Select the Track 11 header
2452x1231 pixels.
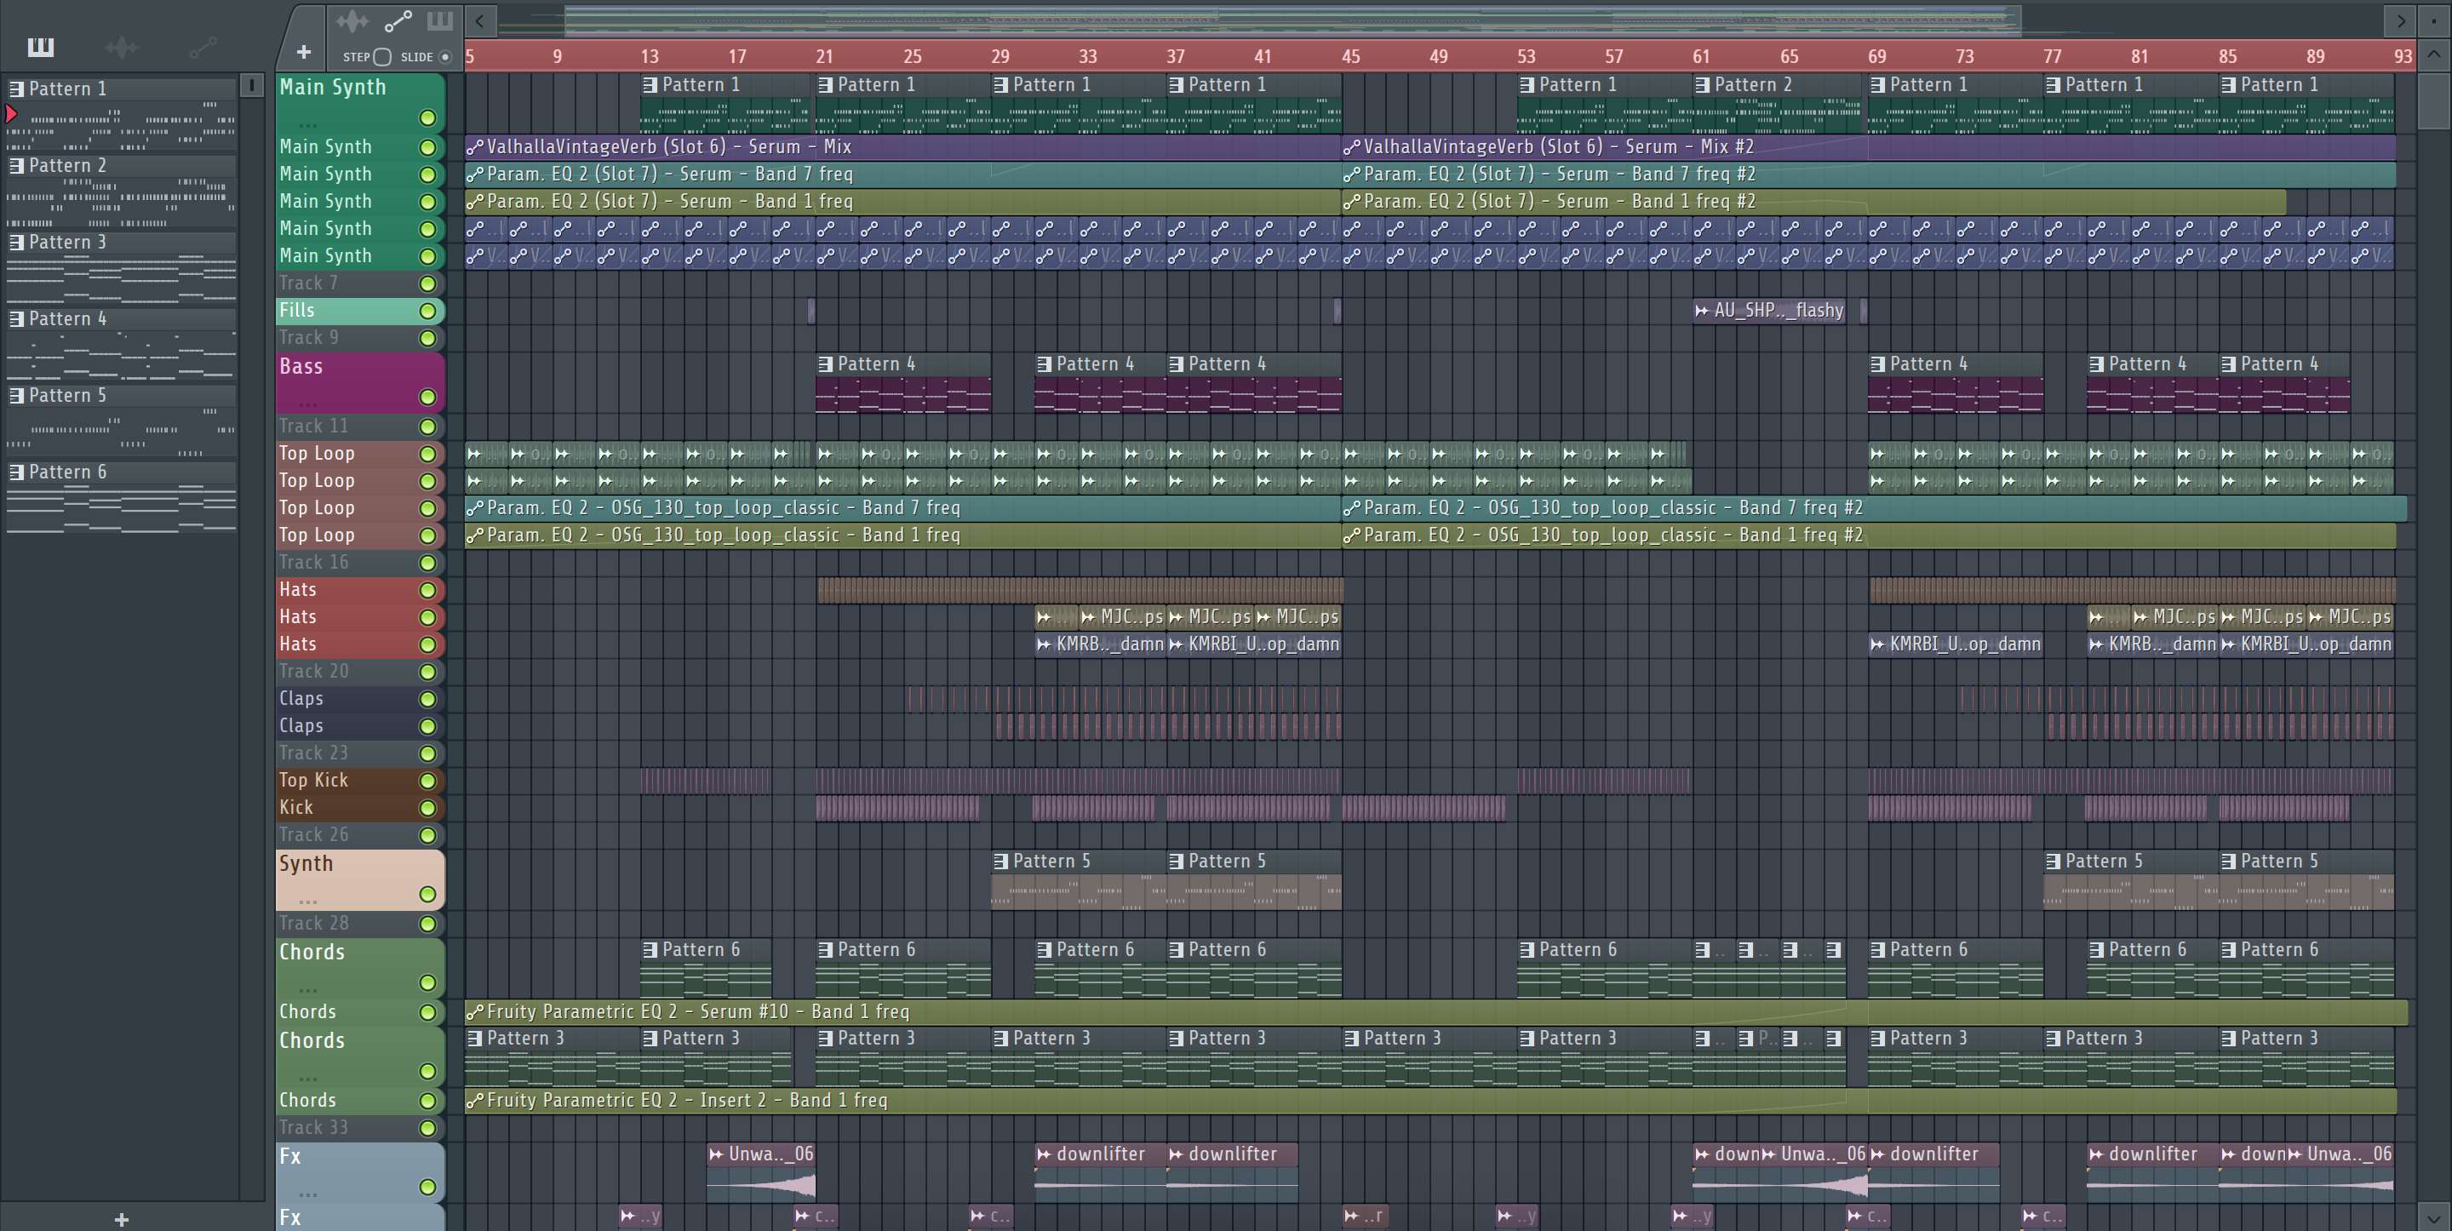pyautogui.click(x=360, y=427)
